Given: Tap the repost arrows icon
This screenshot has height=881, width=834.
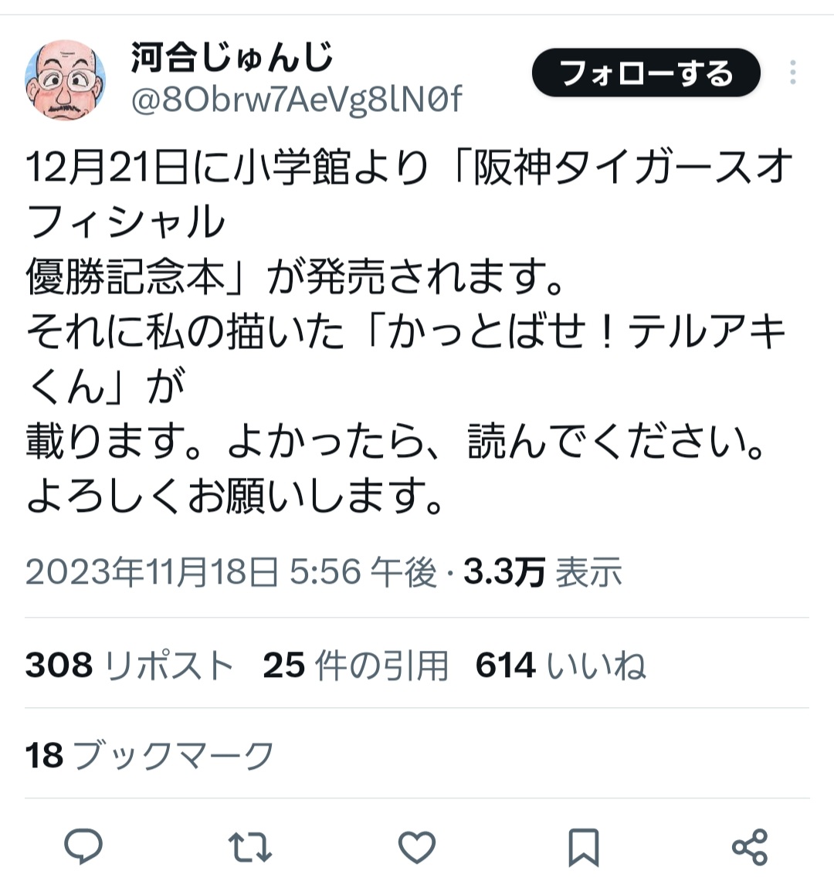Looking at the screenshot, I should coord(250,847).
